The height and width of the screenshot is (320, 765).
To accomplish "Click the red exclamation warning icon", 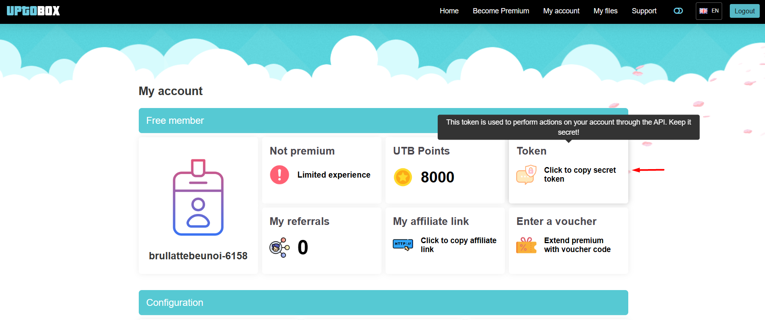I will pos(280,175).
